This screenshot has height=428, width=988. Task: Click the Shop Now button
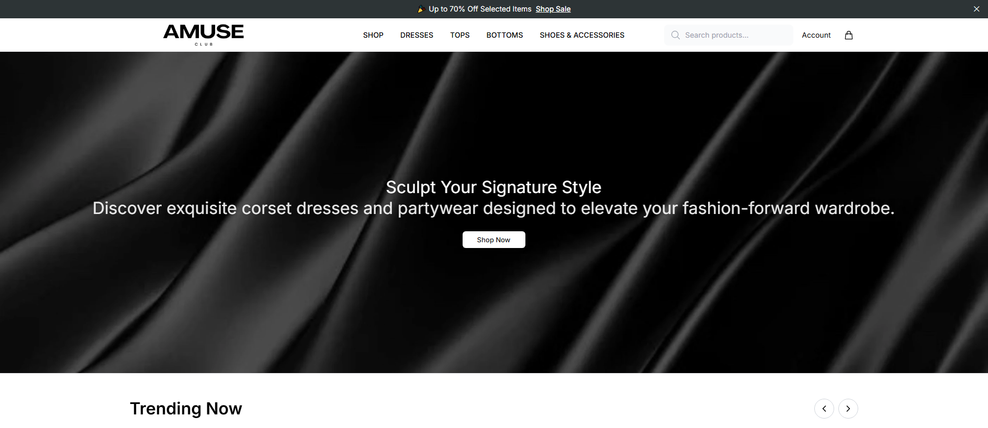click(x=493, y=240)
